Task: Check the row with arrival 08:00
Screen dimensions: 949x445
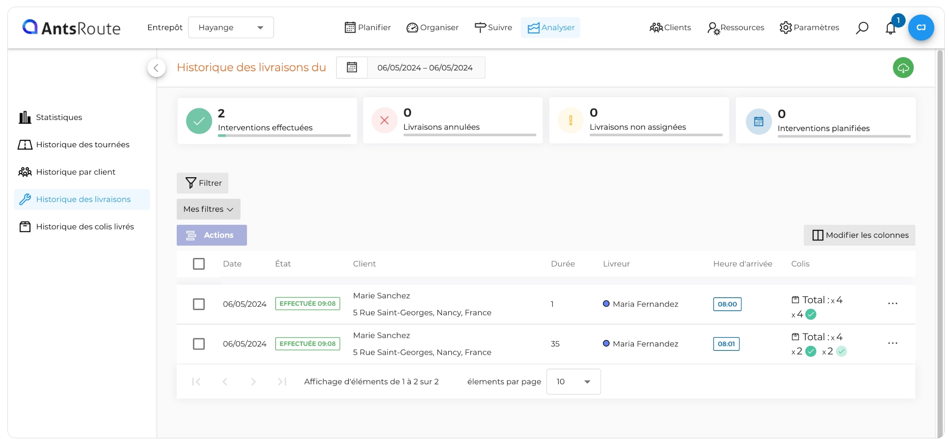Action: click(x=198, y=304)
